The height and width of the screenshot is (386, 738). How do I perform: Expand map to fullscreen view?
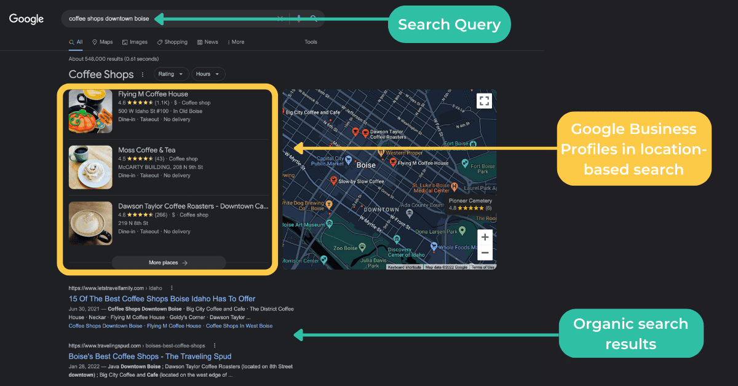484,101
